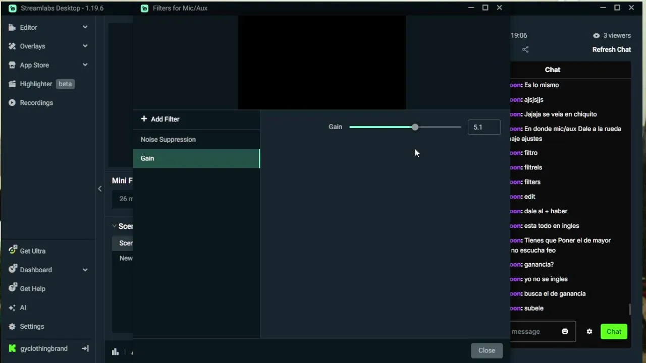Open the Editor section icon
Screen dimensions: 646x363
tap(12, 27)
